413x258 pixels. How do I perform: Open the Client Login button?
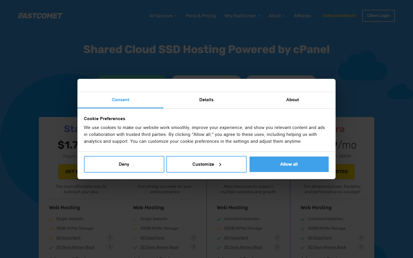click(379, 16)
